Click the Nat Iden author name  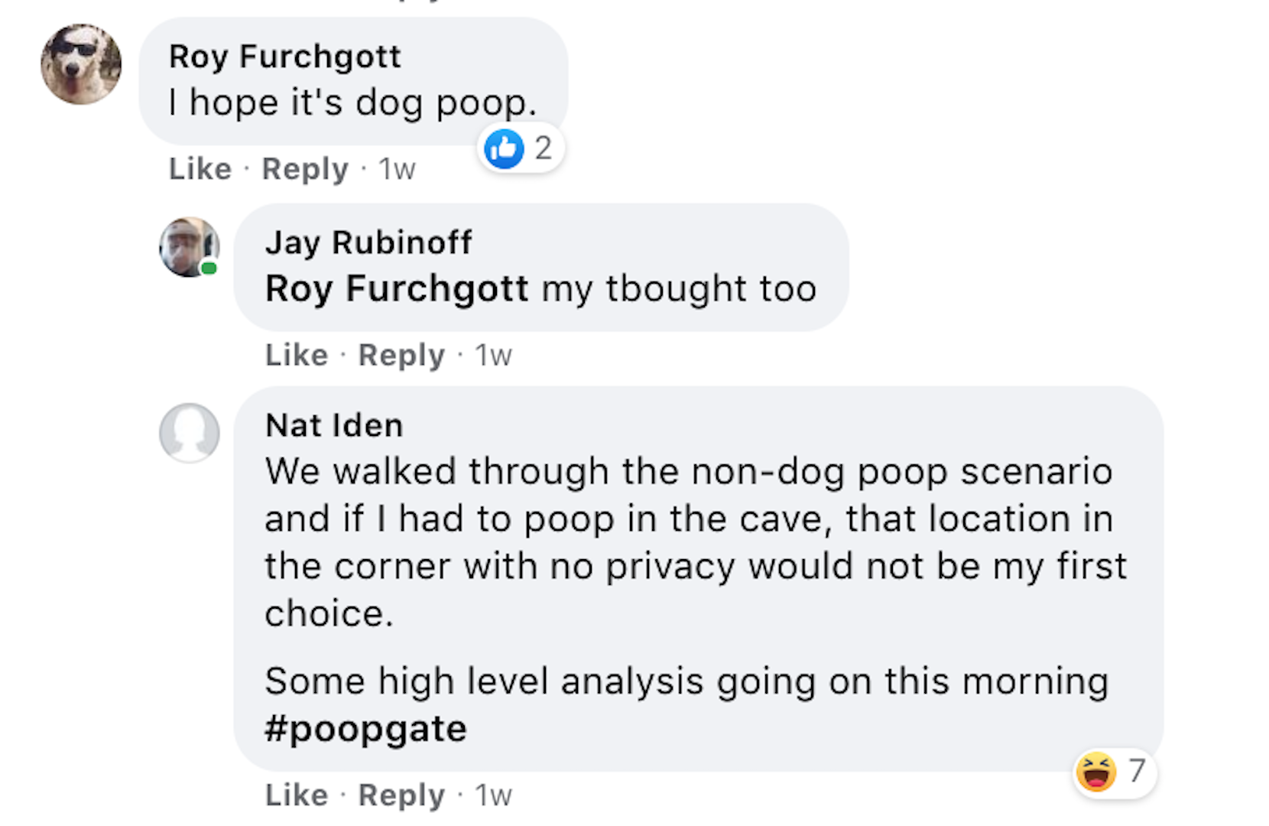pyautogui.click(x=334, y=425)
